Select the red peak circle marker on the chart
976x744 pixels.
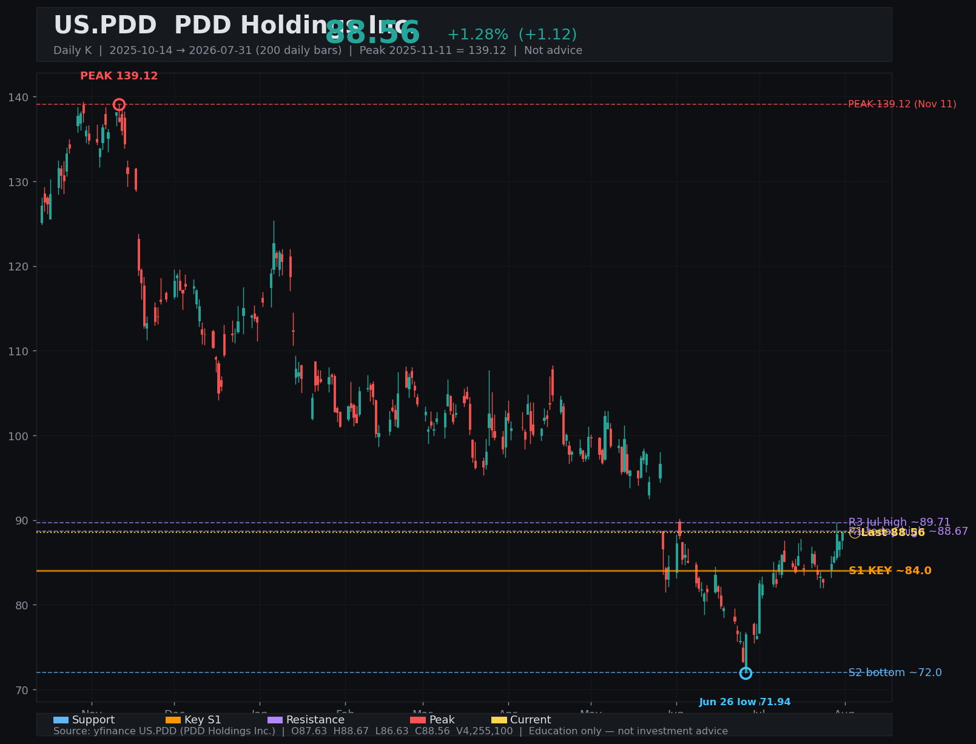click(x=119, y=104)
